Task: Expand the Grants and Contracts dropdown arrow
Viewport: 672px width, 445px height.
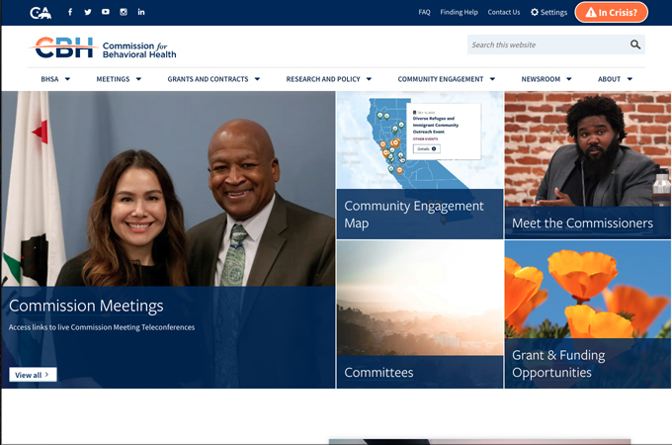Action: pos(257,79)
